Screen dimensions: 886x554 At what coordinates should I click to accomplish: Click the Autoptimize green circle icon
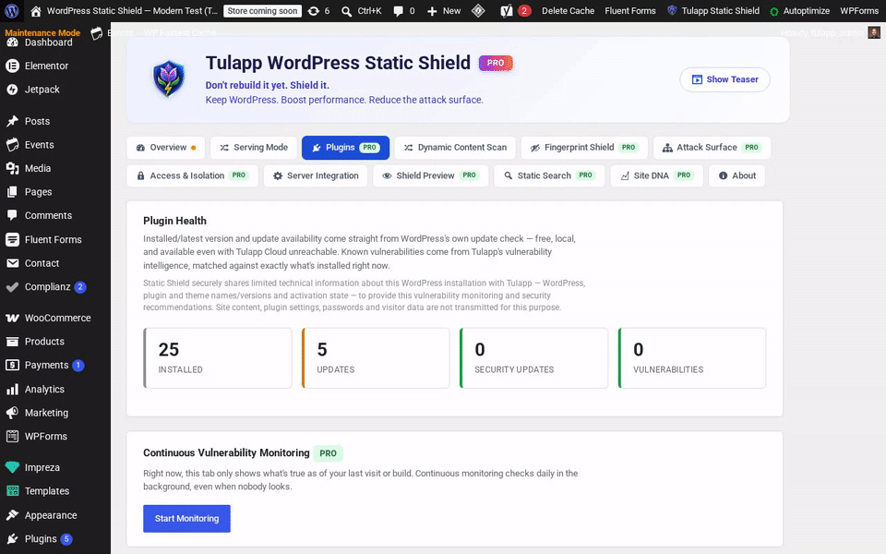click(774, 11)
